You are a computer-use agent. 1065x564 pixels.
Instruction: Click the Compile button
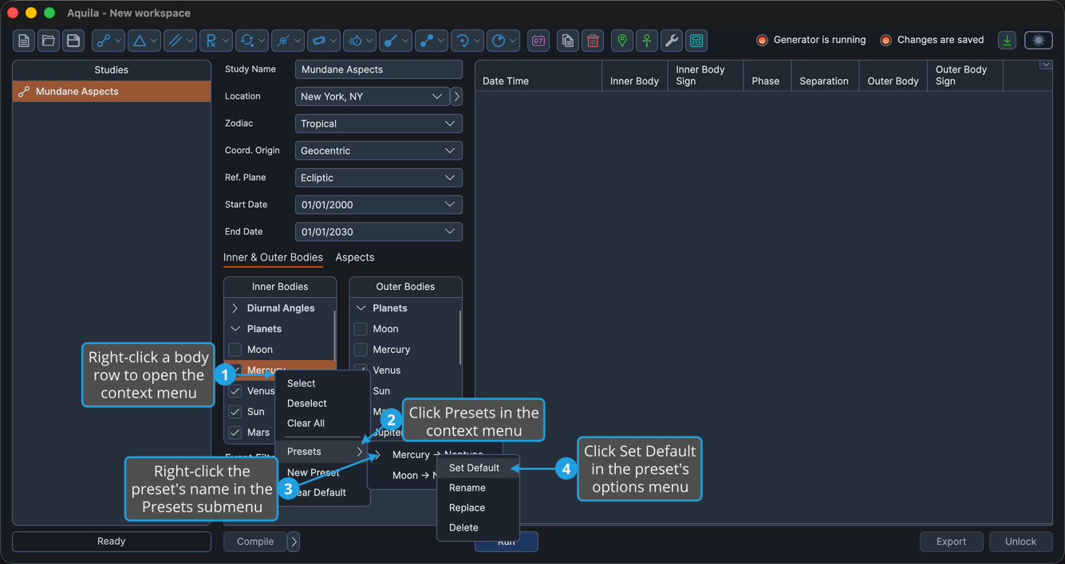[255, 542]
